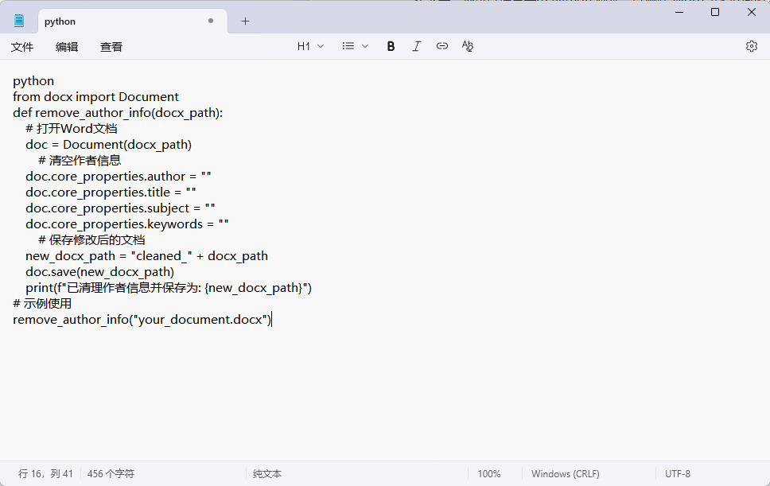Screen dimensions: 770x486
Task: Click the 'doc.core_properties.author' line
Action: (x=119, y=177)
